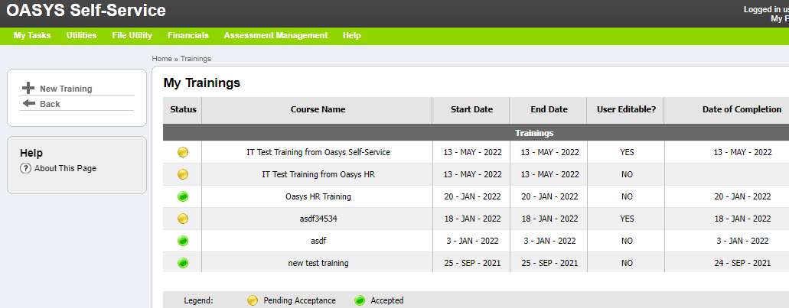
Task: Open the Financials menu
Action: pyautogui.click(x=188, y=35)
